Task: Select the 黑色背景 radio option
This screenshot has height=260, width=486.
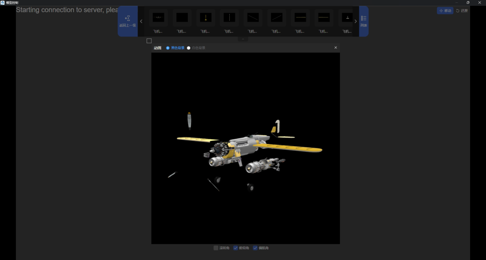Action: (168, 48)
